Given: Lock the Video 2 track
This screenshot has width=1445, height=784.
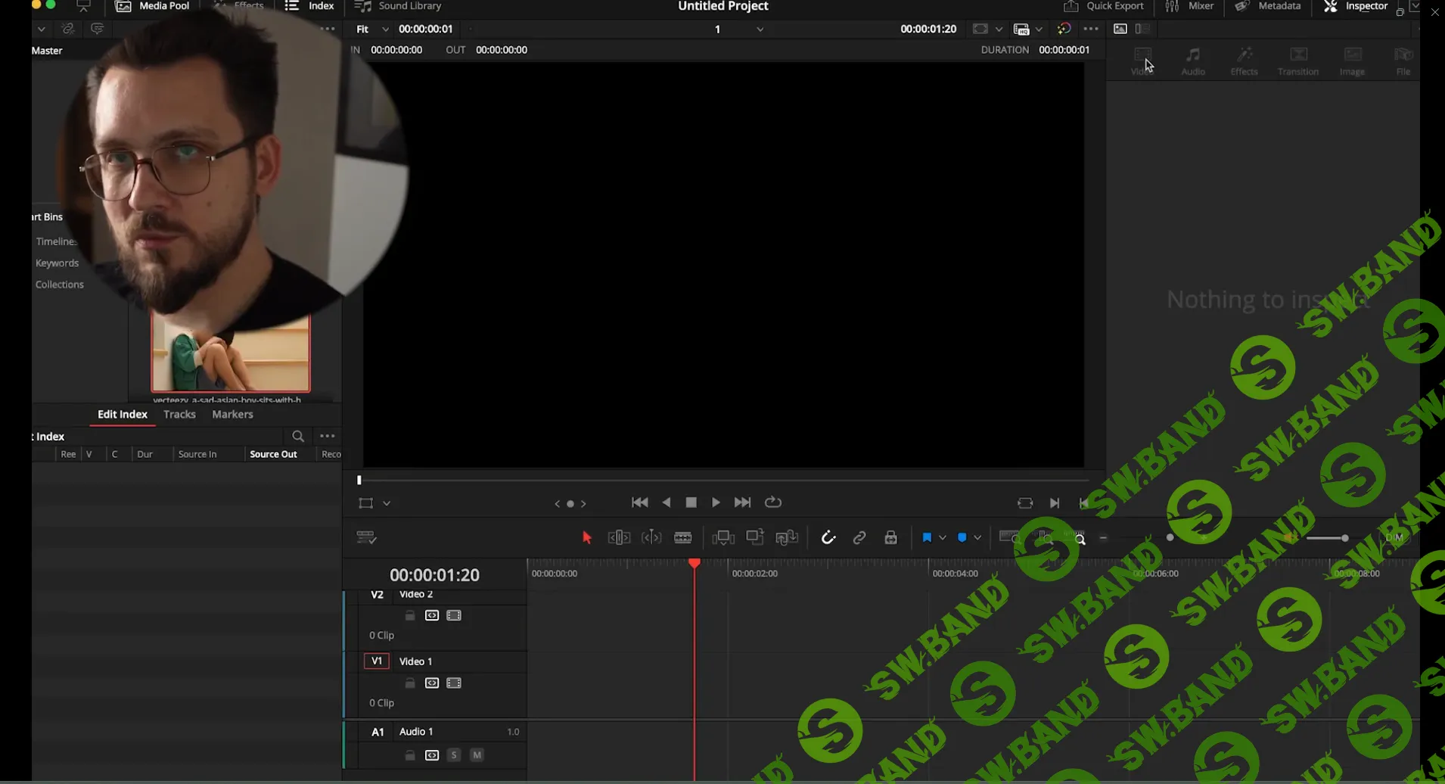Looking at the screenshot, I should (x=410, y=615).
